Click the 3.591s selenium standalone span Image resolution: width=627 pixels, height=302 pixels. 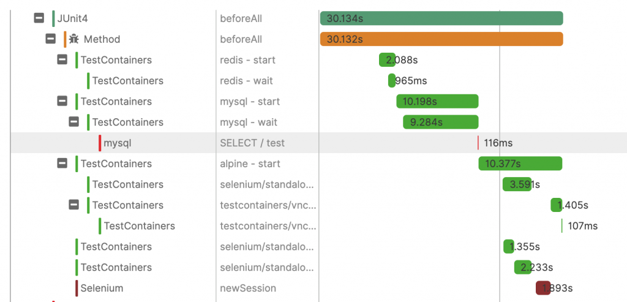tap(517, 184)
